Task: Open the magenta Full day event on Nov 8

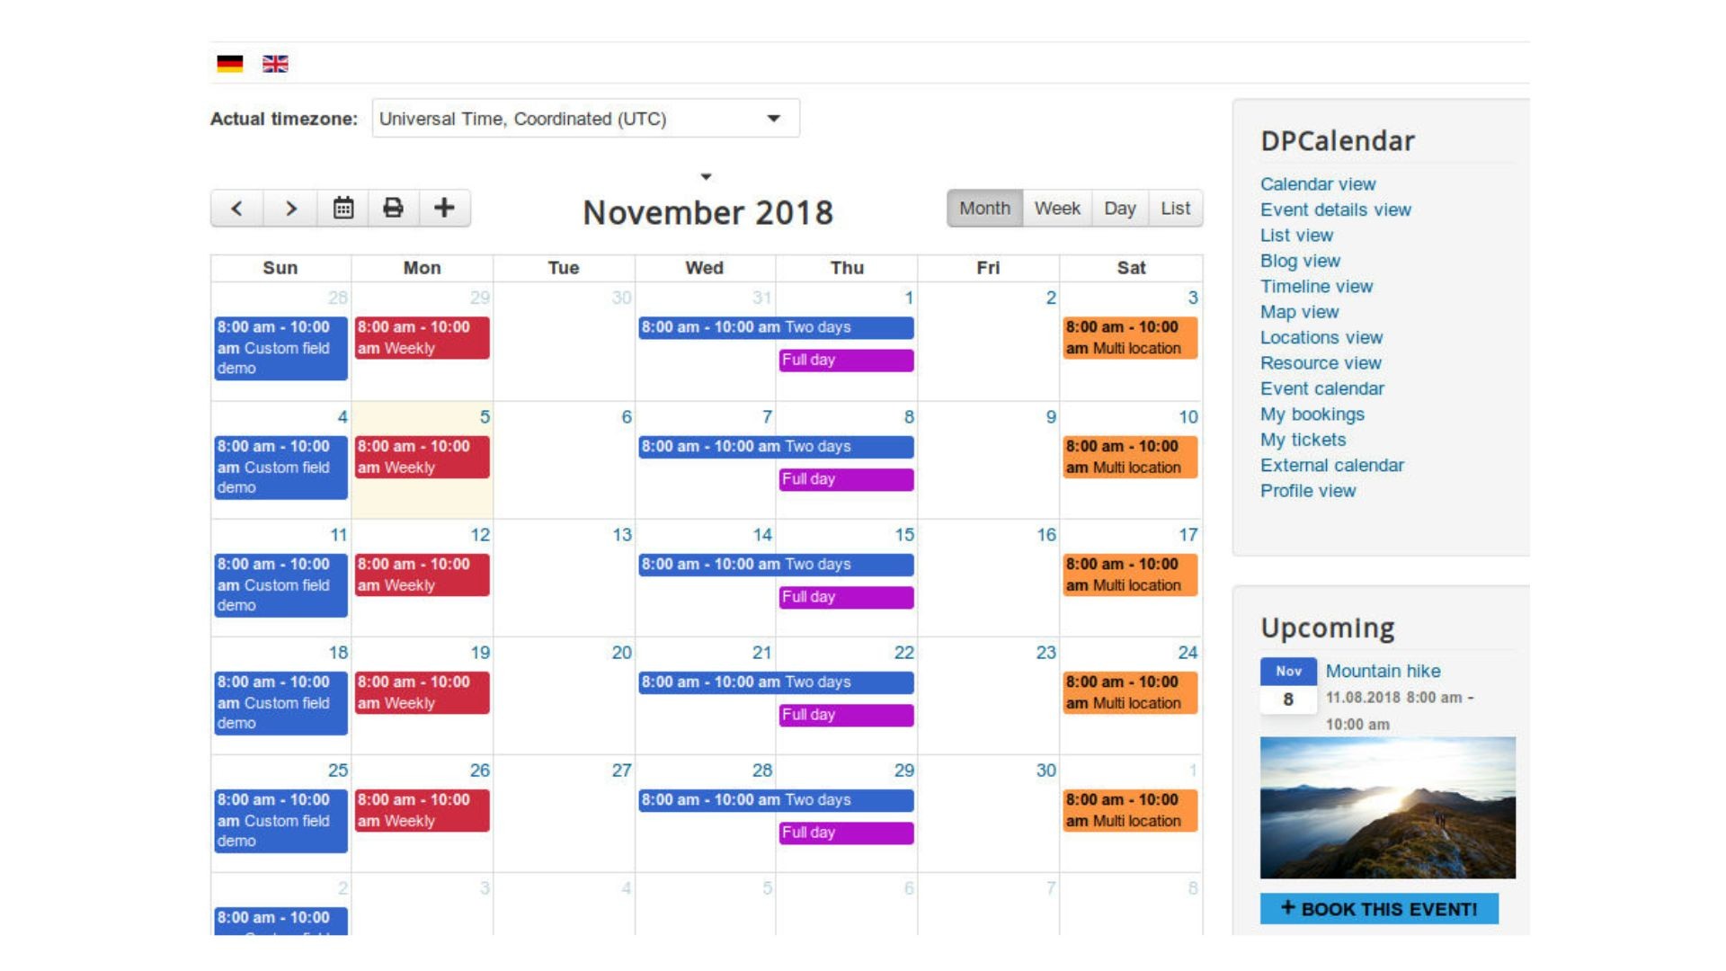Action: click(x=846, y=479)
